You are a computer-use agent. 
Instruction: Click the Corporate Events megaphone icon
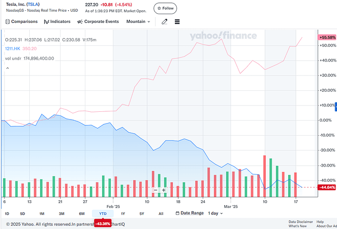click(x=80, y=21)
